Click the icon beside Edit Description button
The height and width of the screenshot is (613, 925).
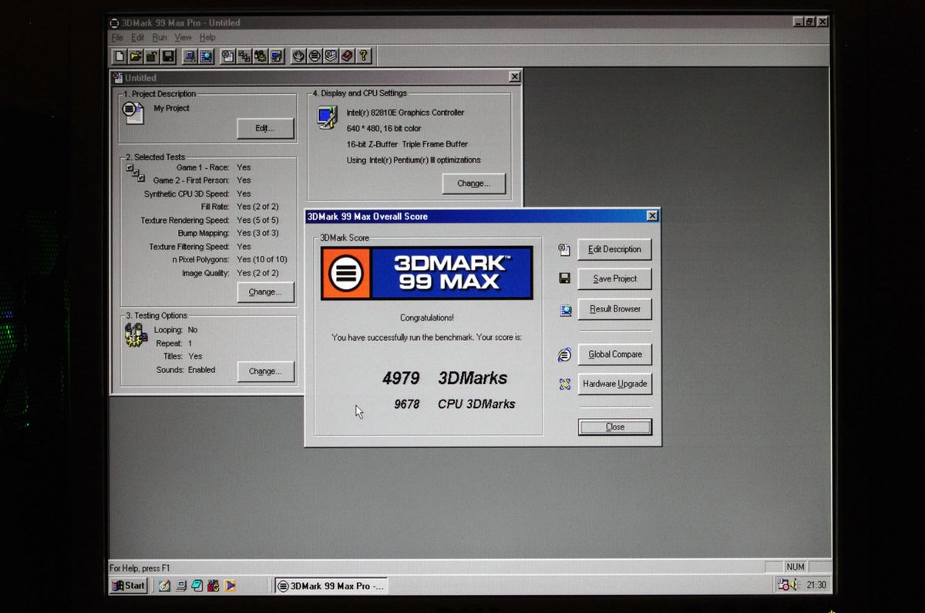pyautogui.click(x=564, y=249)
